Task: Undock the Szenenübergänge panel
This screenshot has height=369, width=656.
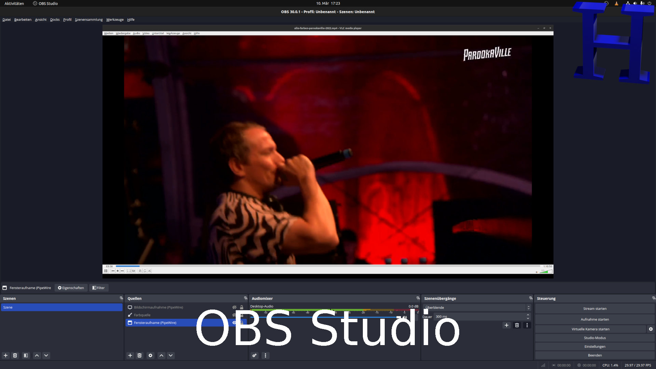Action: point(531,298)
